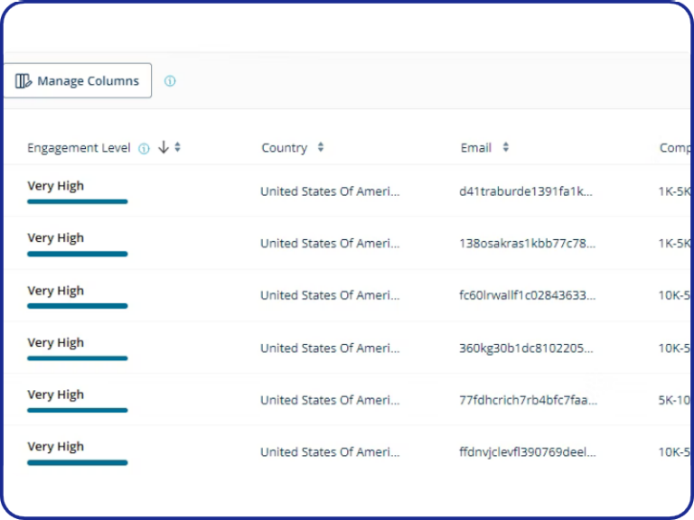Image resolution: width=694 pixels, height=520 pixels.
Task: Click Very High in the 77fdhcrich row
Action: (55, 395)
